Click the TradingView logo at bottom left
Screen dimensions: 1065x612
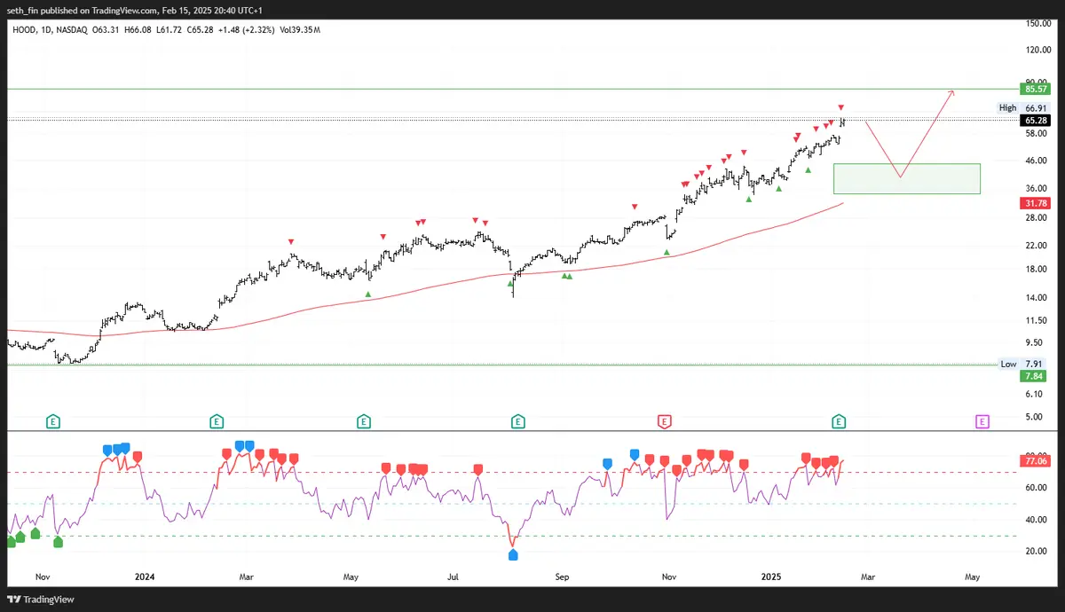click(x=39, y=600)
